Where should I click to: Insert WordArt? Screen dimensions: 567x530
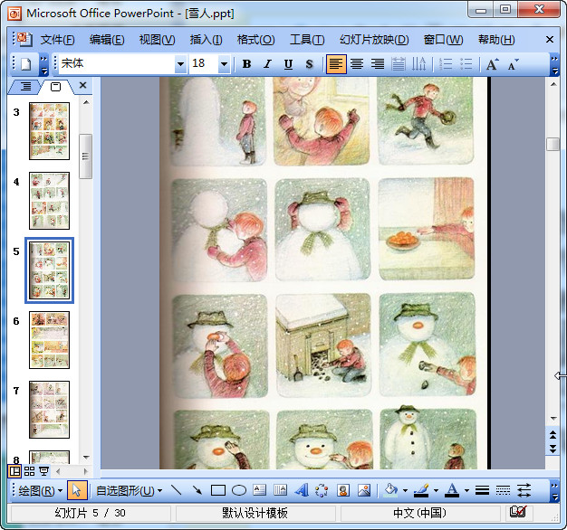coord(302,490)
